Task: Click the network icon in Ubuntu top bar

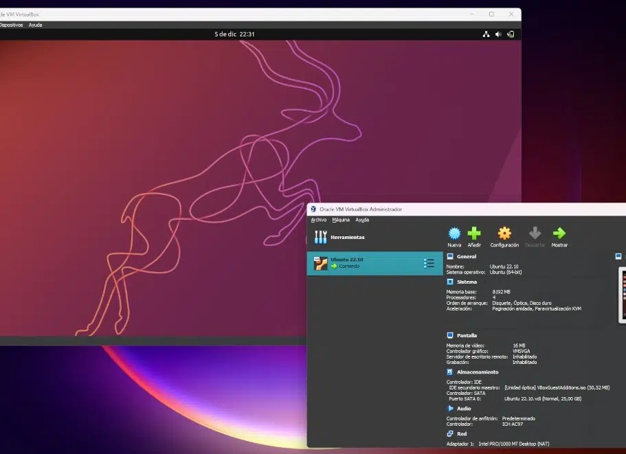Action: pos(486,34)
